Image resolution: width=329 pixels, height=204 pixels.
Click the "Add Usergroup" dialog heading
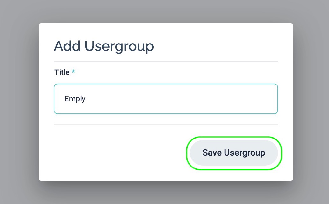click(104, 46)
